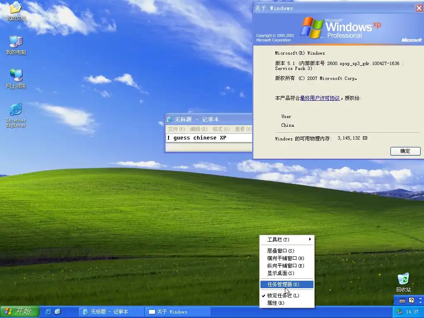
Task: Click the memory value '3,145,132 KB'
Action: [352, 138]
